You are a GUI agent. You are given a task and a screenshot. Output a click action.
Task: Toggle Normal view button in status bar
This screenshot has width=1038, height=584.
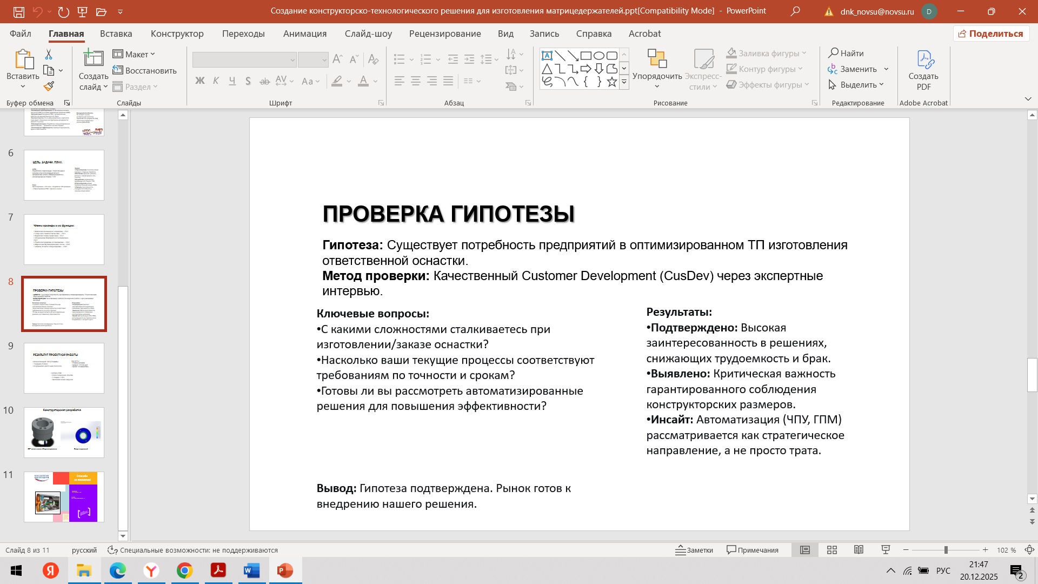[x=805, y=550]
